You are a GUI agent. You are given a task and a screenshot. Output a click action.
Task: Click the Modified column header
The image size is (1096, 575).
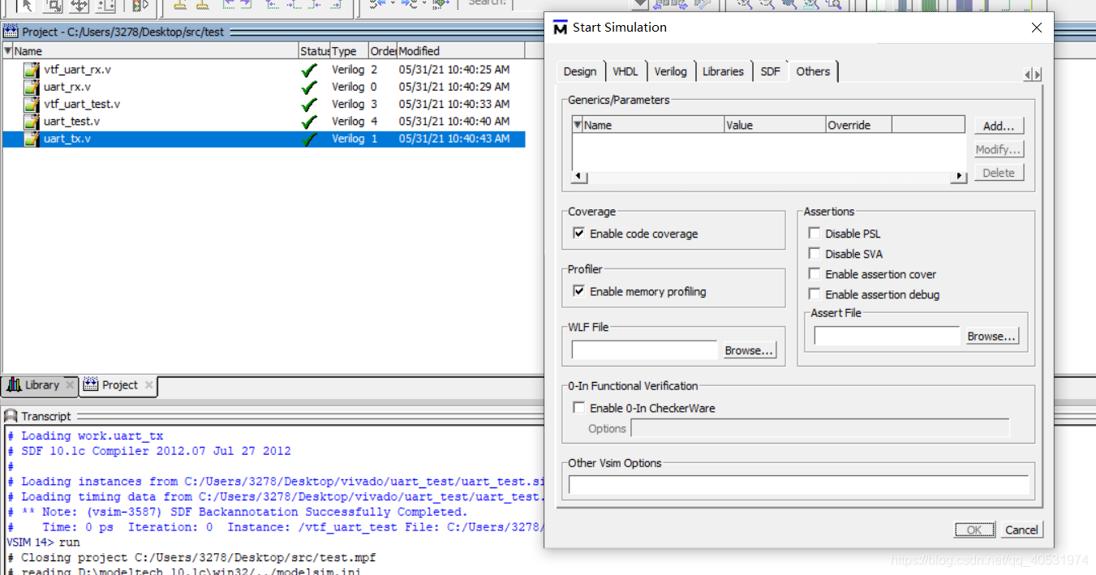[460, 50]
